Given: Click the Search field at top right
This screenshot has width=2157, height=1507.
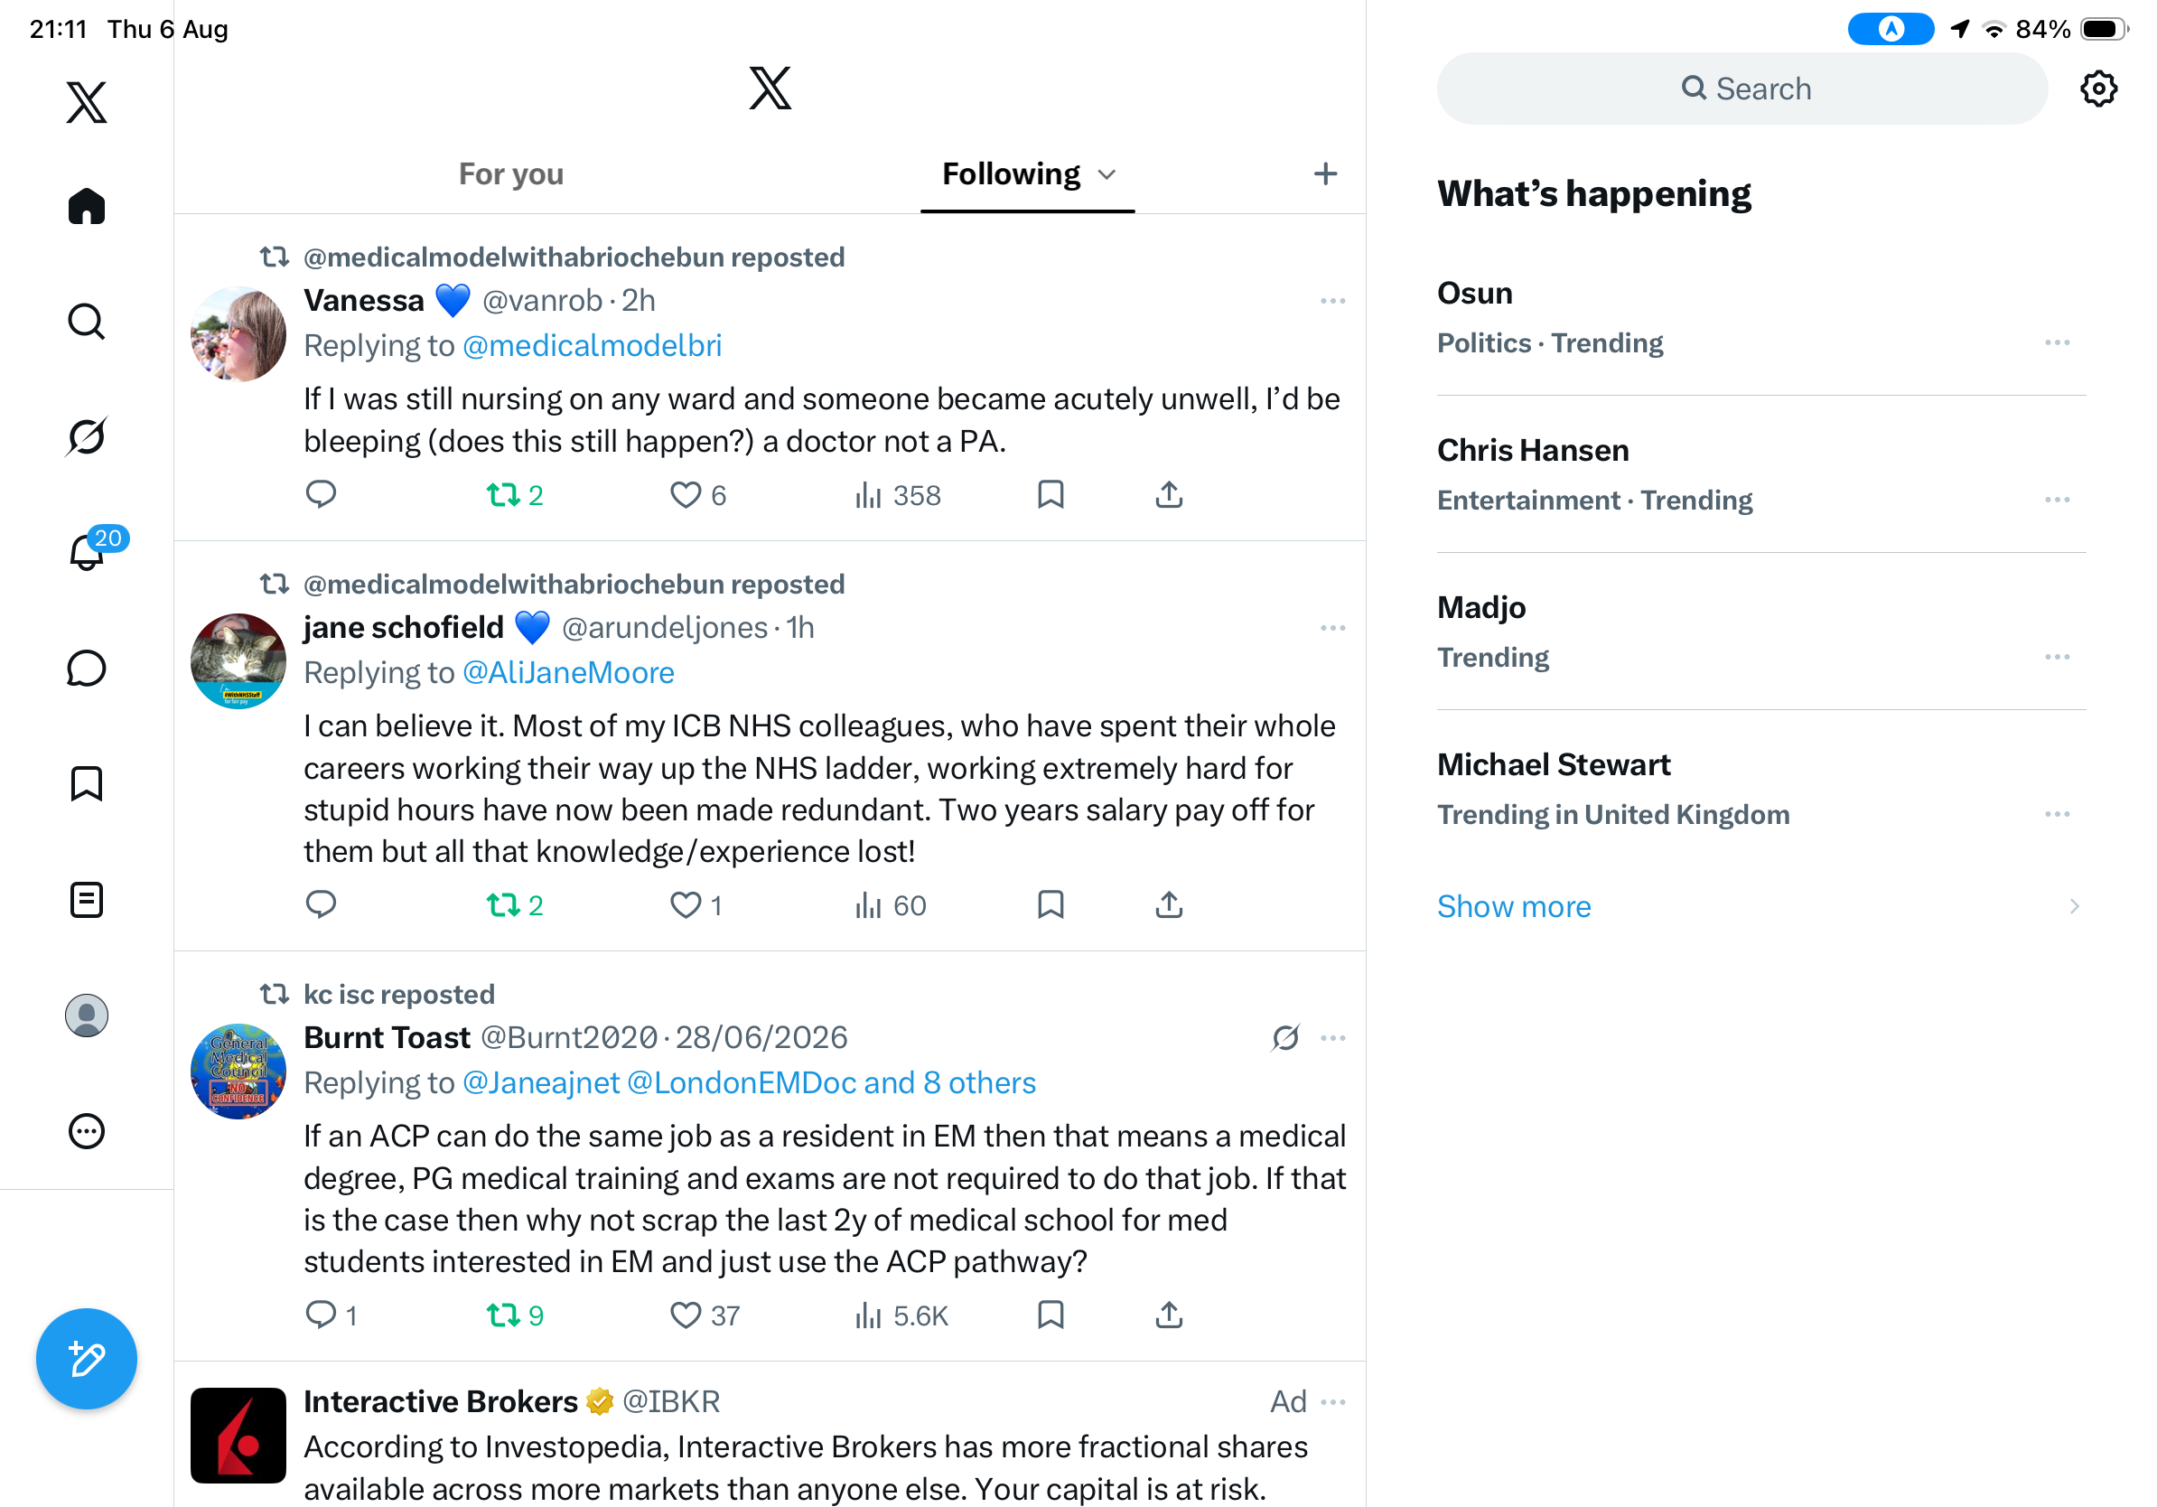Looking at the screenshot, I should click(x=1741, y=89).
